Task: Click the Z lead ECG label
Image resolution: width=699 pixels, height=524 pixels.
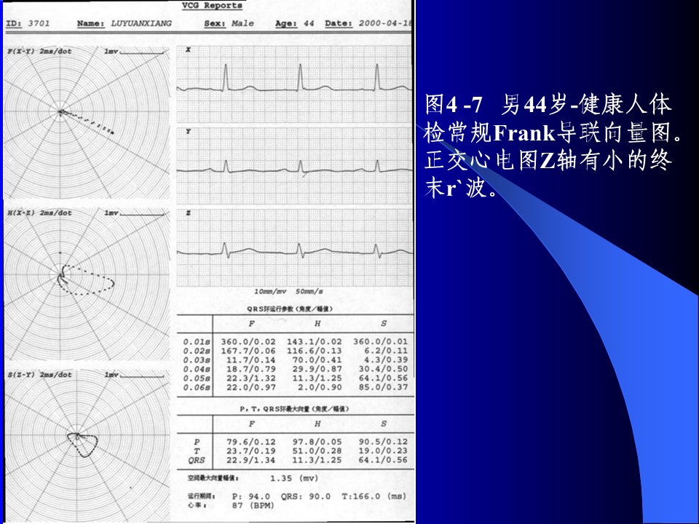Action: point(188,213)
